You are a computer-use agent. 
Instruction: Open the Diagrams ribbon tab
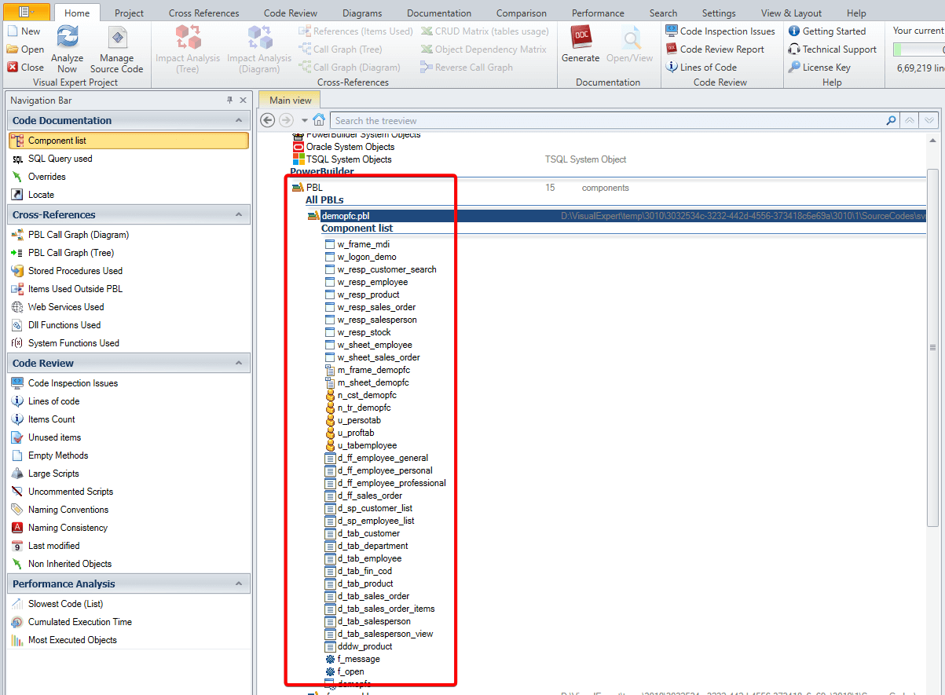click(x=361, y=13)
